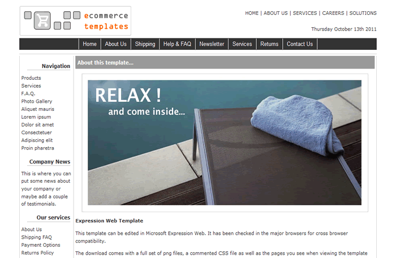Open Returns in the dark navbar
The image size is (396, 258).
269,44
